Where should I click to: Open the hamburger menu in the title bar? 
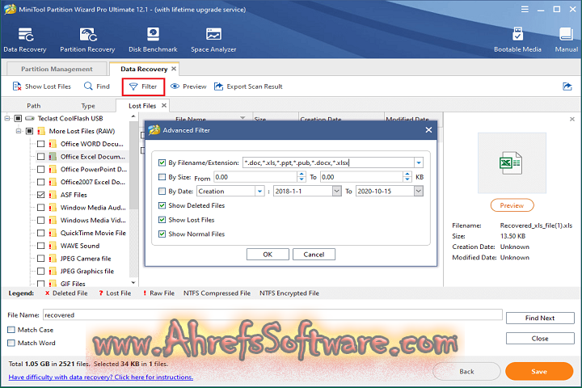pyautogui.click(x=525, y=9)
